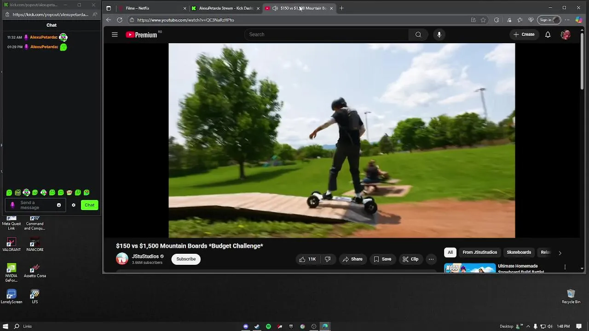Open a new Edge tab
589x331 pixels.
341,8
